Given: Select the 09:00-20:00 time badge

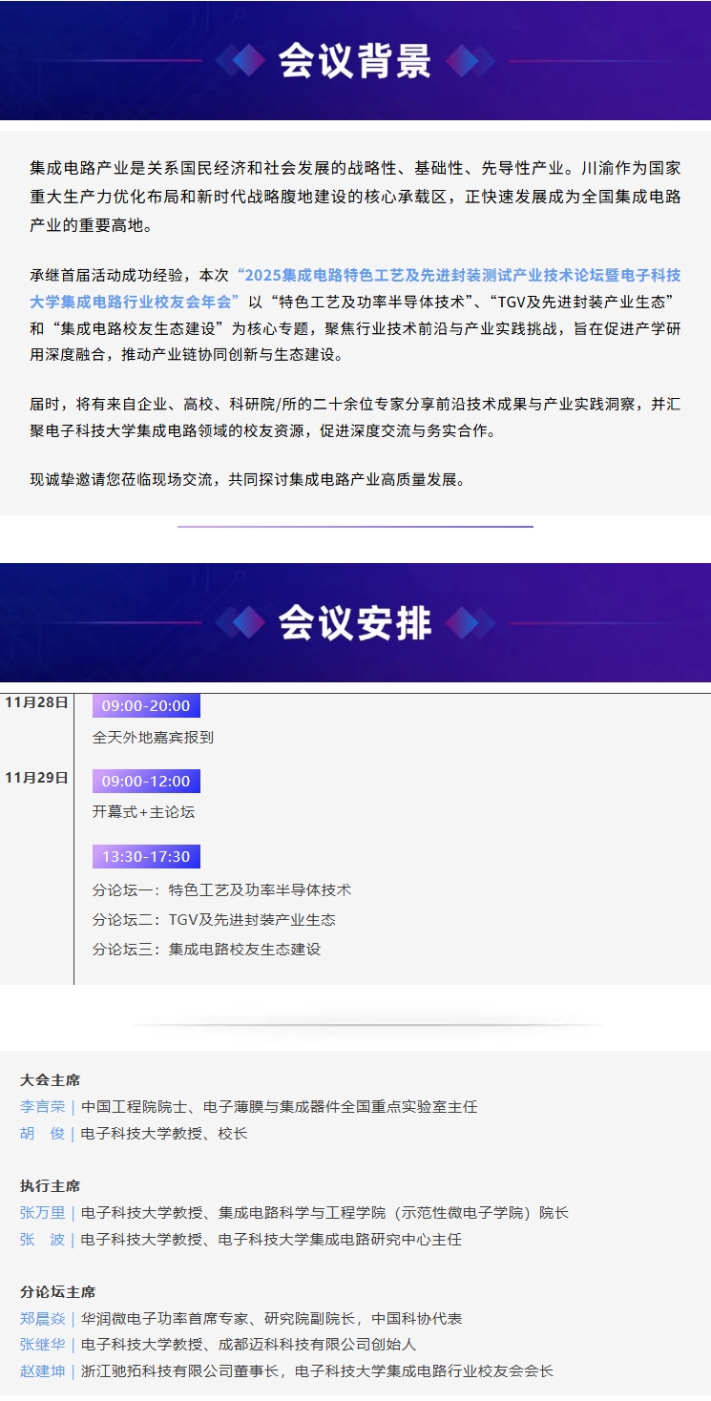Looking at the screenshot, I should click(x=146, y=706).
